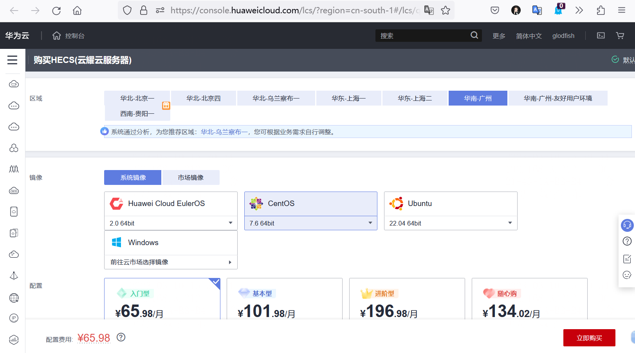Image resolution: width=635 pixels, height=353 pixels.
Task: Select the 基本型 ¥101.98 plan
Action: 285,299
